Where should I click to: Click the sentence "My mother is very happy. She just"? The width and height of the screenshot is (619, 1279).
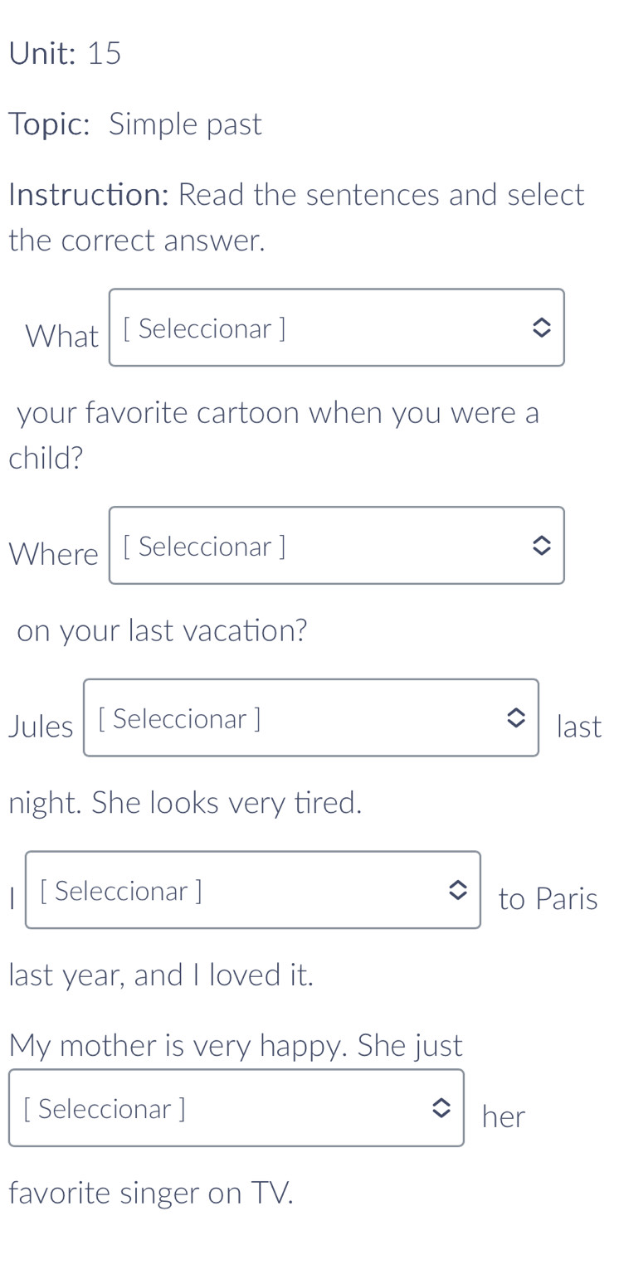pos(236,1045)
